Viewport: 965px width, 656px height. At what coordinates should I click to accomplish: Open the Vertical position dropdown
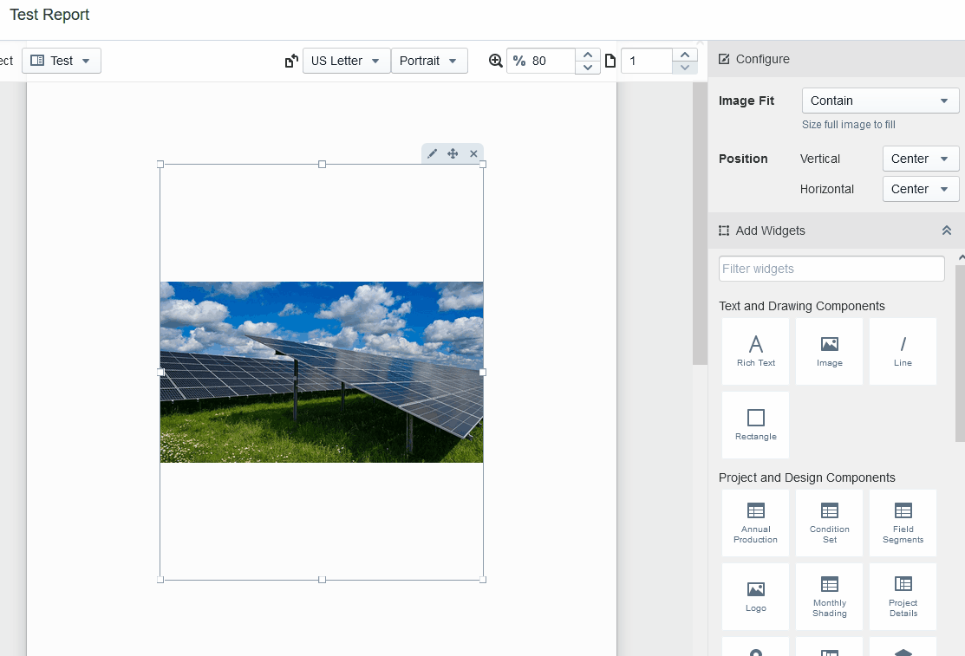coord(920,159)
